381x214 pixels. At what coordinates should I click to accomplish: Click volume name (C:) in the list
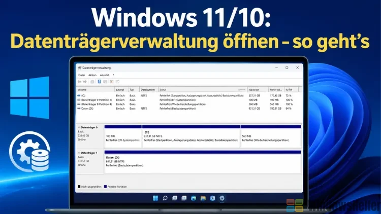pos(83,96)
